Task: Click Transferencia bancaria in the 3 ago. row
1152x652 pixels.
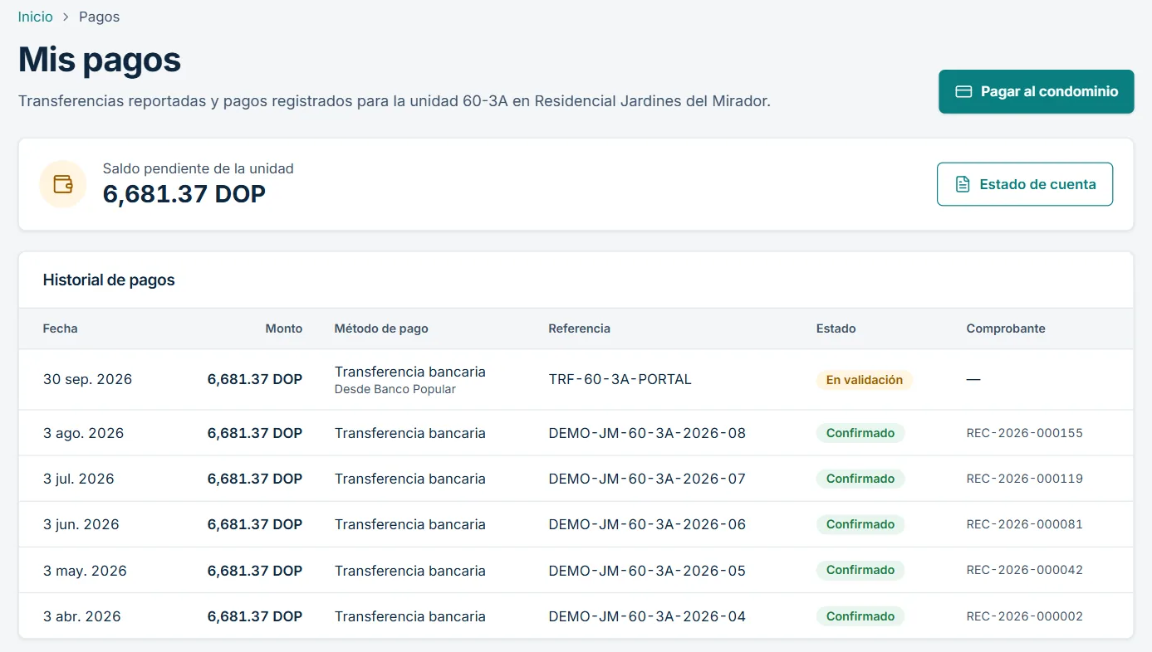Action: click(409, 433)
